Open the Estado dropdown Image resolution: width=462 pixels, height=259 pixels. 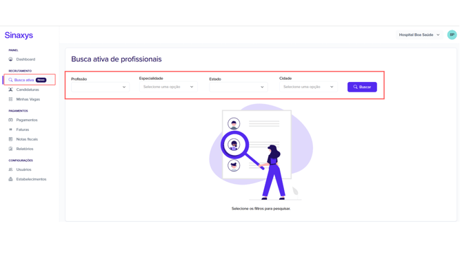click(239, 87)
